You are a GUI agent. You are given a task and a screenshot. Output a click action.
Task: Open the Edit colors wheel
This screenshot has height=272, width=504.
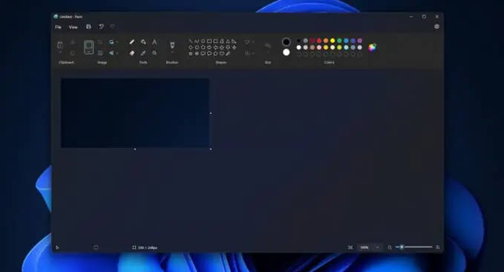372,48
